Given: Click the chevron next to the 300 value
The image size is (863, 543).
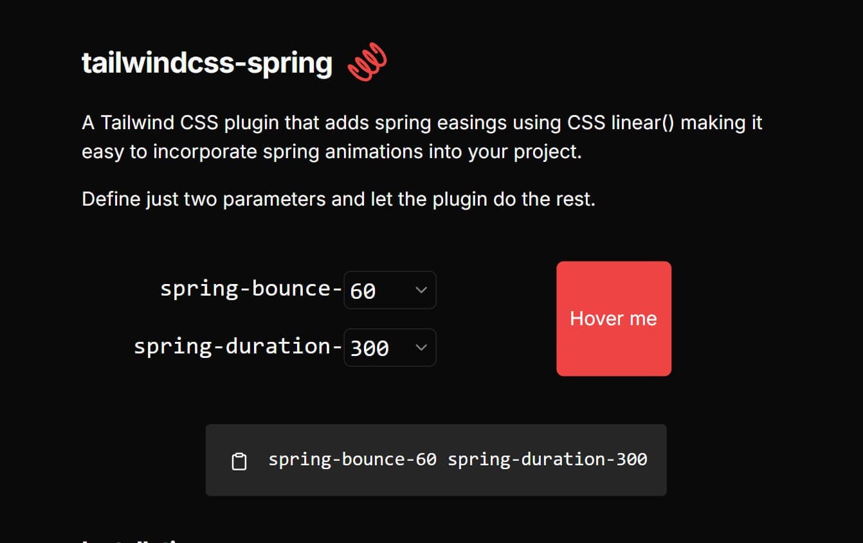Looking at the screenshot, I should [421, 347].
